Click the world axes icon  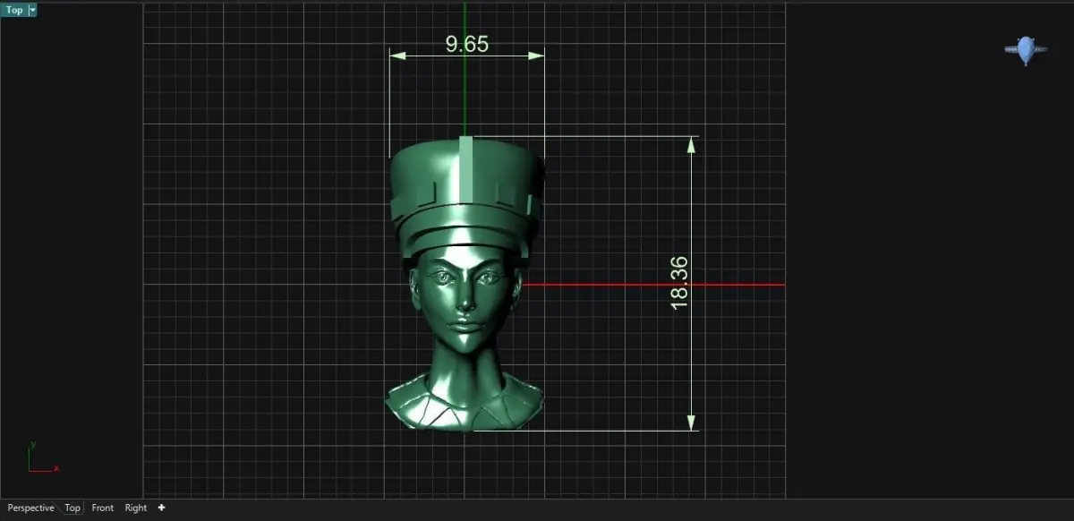coord(42,457)
